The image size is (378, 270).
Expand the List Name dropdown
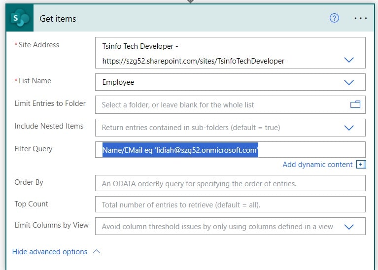(349, 82)
